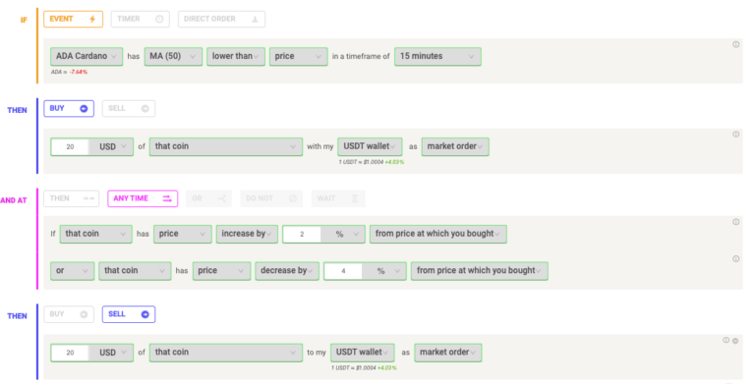This screenshot has width=755, height=384.
Task: Open the MA (50) indicator dropdown
Action: pyautogui.click(x=173, y=56)
